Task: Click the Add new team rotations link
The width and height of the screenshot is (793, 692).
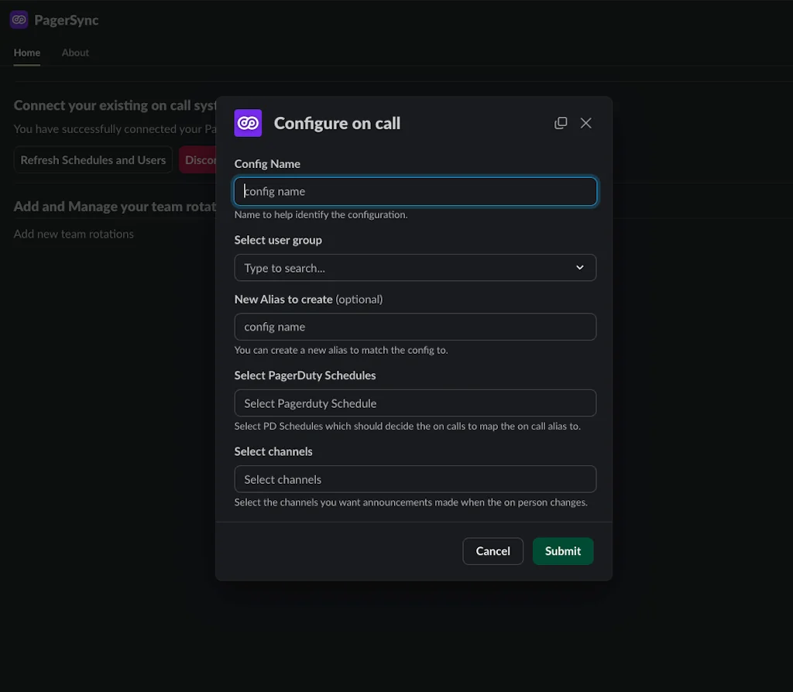Action: (x=73, y=233)
